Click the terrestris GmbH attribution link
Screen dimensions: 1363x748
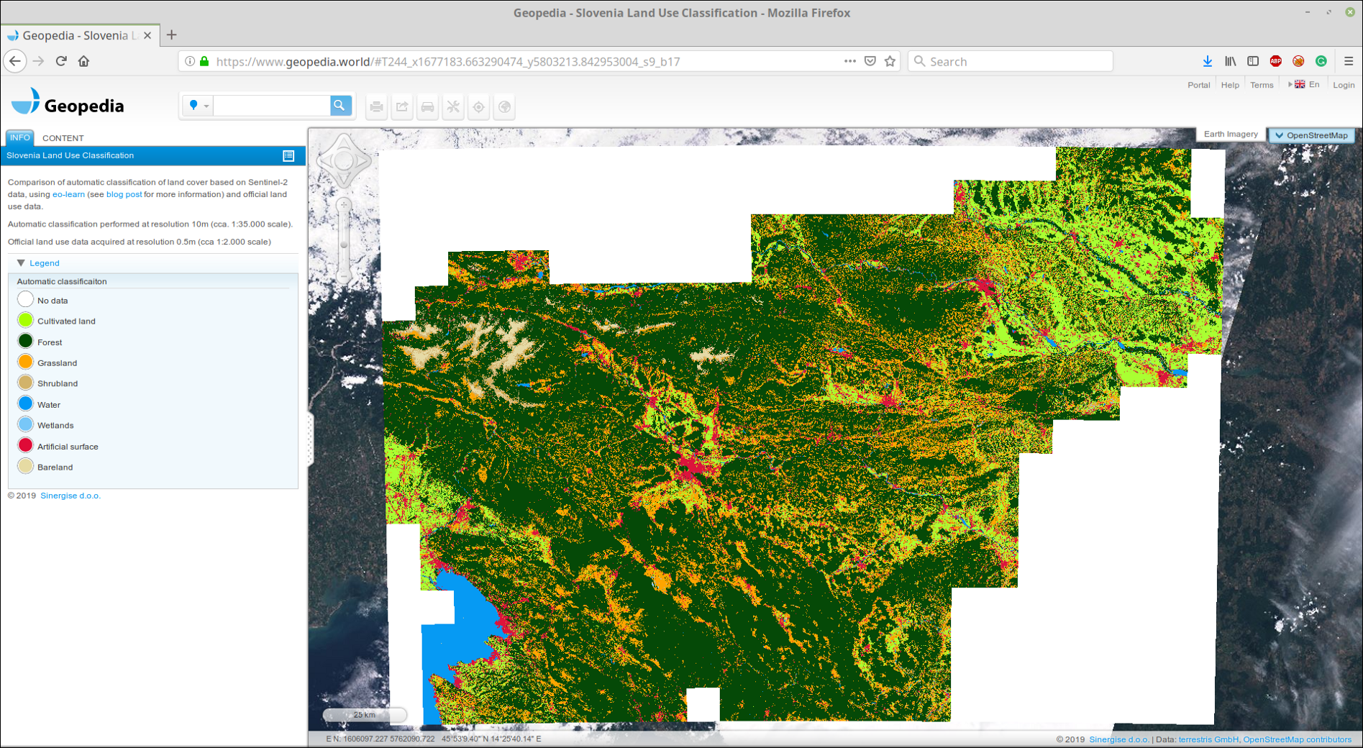coord(1209,739)
